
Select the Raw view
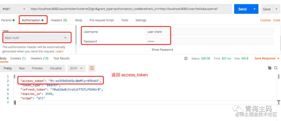click(x=22, y=68)
